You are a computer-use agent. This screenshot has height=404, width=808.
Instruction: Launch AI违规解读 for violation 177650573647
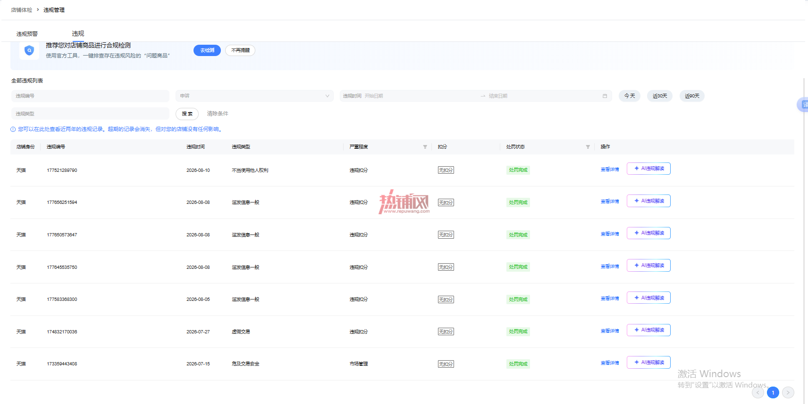point(648,233)
